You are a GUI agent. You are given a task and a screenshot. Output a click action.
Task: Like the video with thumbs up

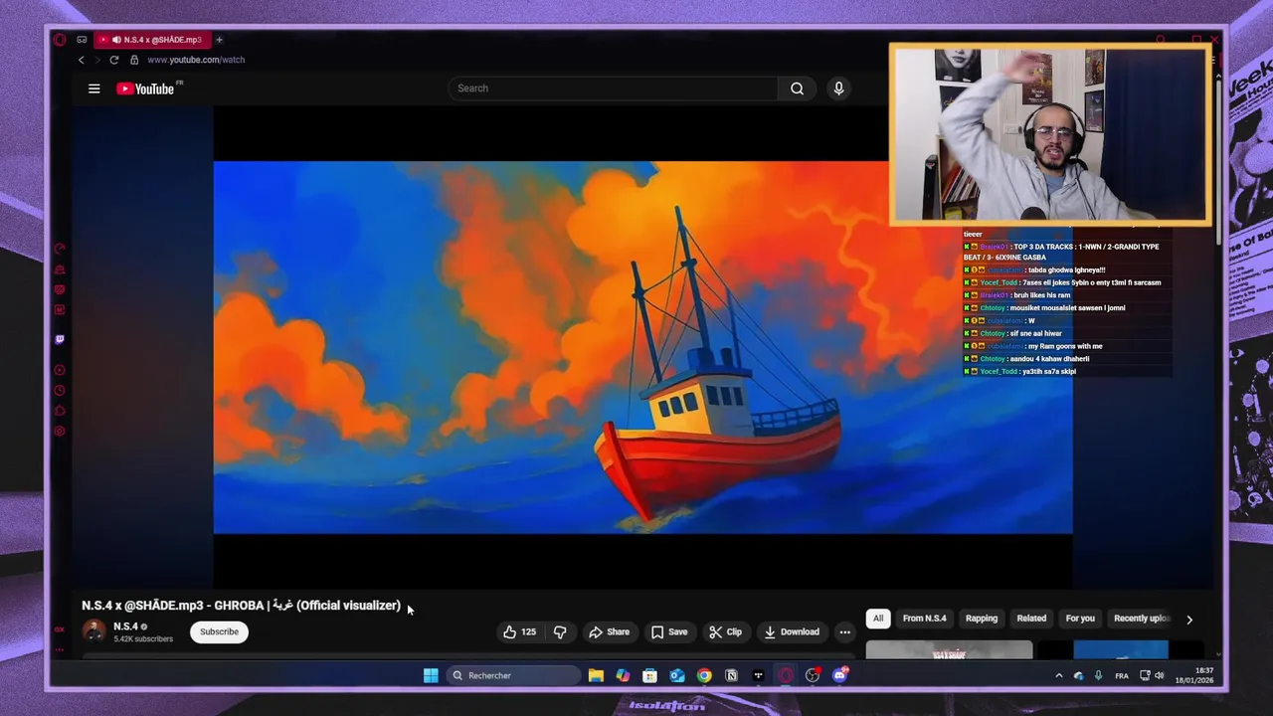click(519, 631)
